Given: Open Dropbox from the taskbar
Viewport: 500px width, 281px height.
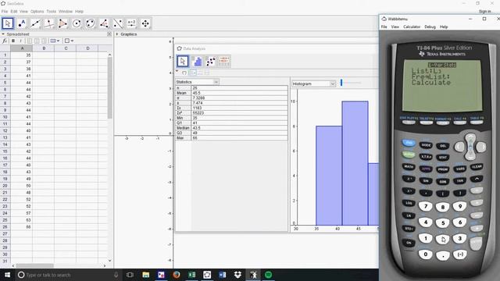Looking at the screenshot, I should (237, 275).
